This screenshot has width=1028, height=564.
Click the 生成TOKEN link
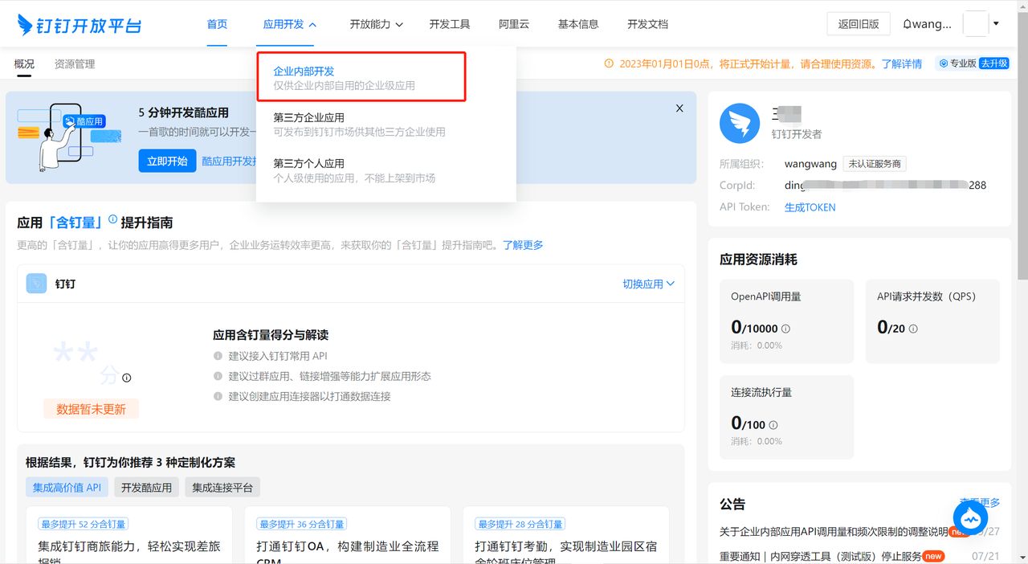point(810,206)
